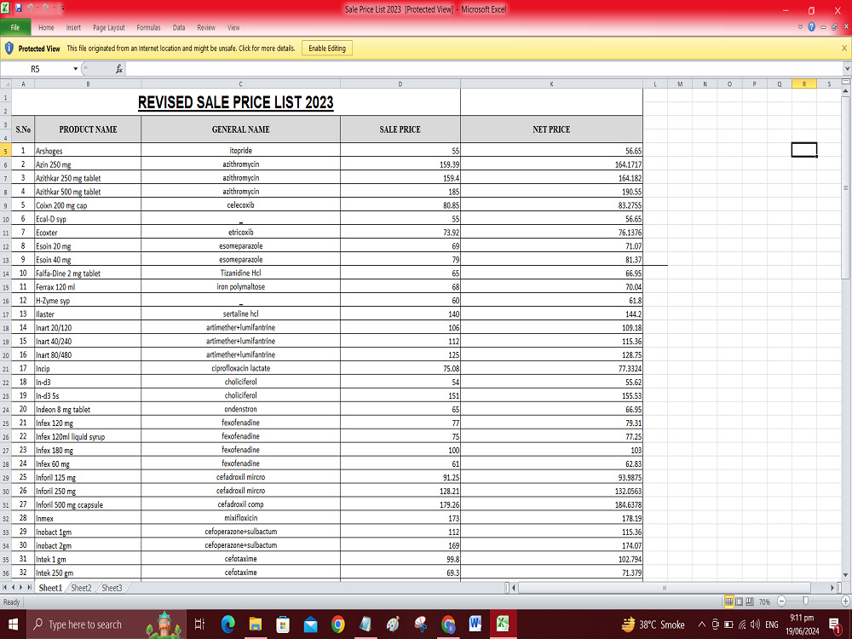
Task: Open the Customize Quick Access Toolbar dropdown
Action: click(x=63, y=9)
